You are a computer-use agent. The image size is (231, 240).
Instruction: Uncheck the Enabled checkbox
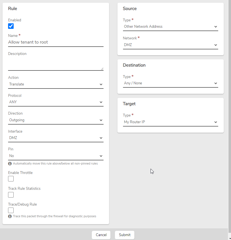(11, 26)
